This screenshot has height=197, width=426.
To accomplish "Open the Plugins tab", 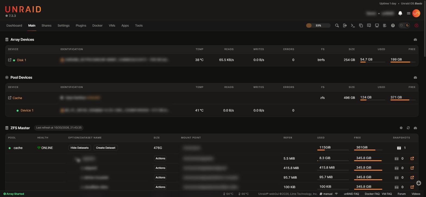I will pyautogui.click(x=81, y=26).
